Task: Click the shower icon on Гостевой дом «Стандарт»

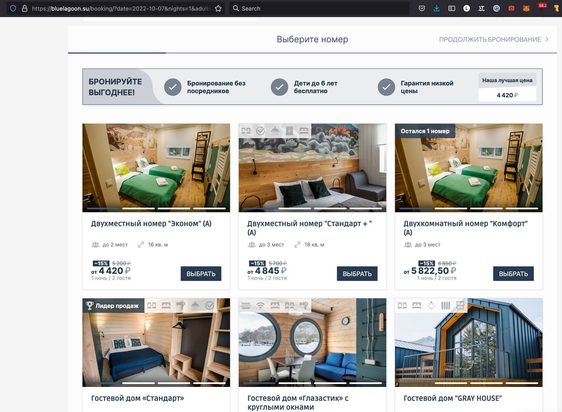Action: pyautogui.click(x=195, y=306)
